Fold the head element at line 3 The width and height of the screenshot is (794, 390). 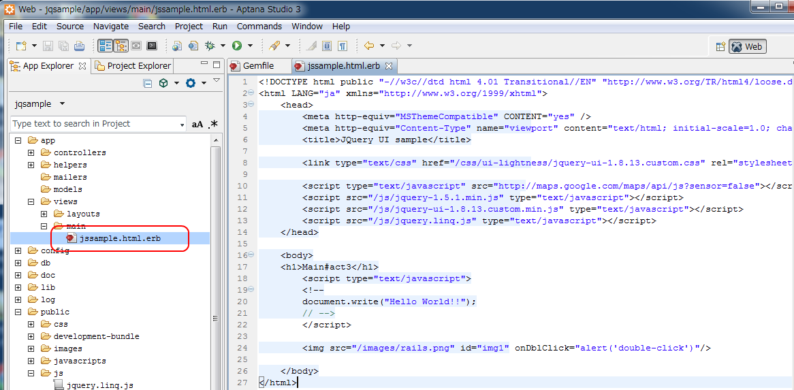click(251, 105)
